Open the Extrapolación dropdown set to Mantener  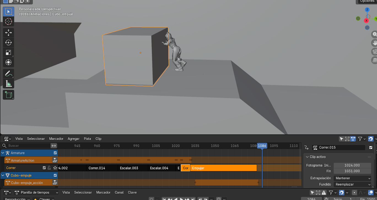coord(352,178)
